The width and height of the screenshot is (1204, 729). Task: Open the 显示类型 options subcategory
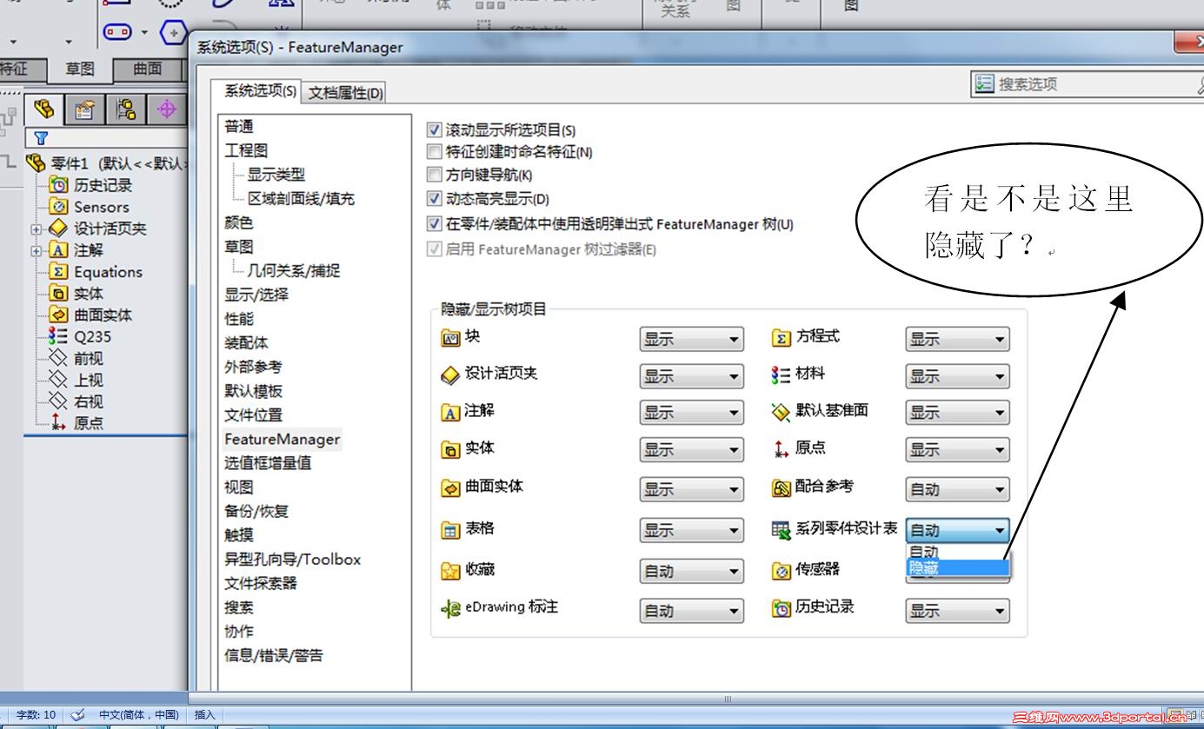point(276,175)
